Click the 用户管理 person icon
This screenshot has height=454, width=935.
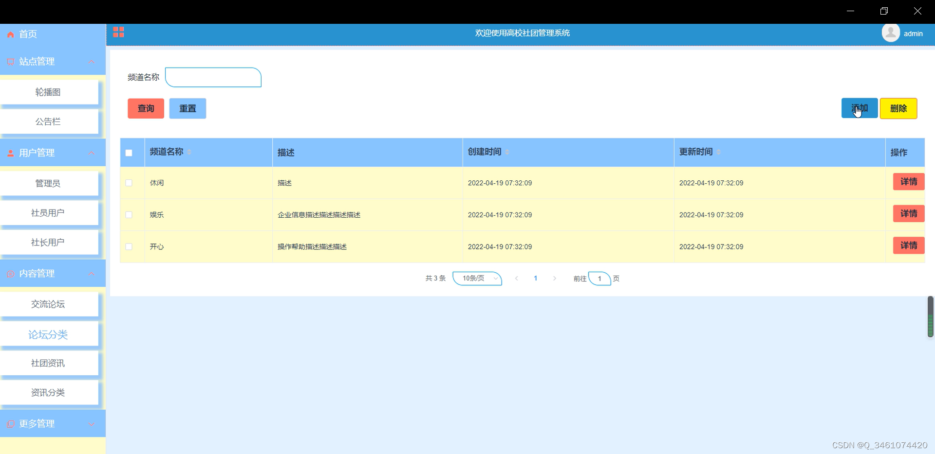click(x=11, y=153)
